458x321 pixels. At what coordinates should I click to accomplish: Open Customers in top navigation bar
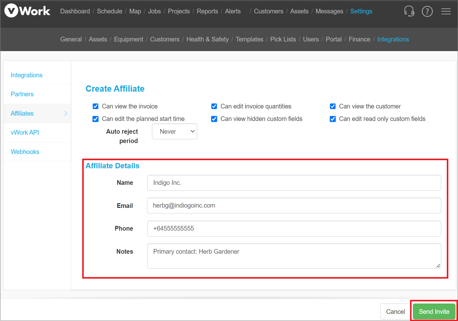click(269, 11)
